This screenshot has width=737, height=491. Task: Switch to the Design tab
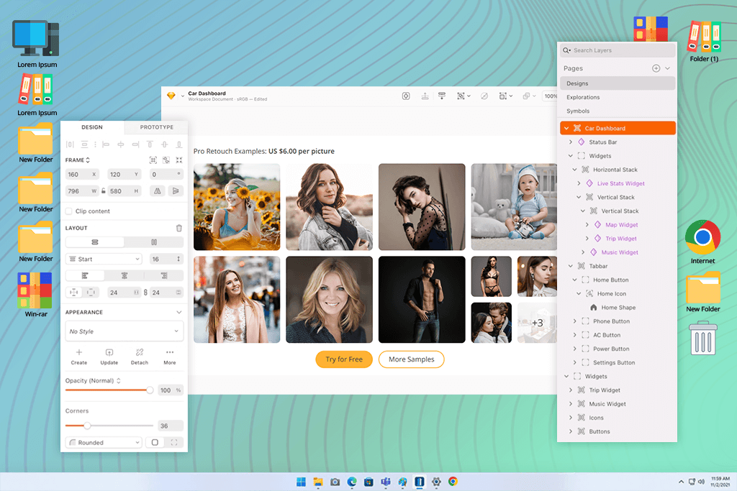point(92,127)
